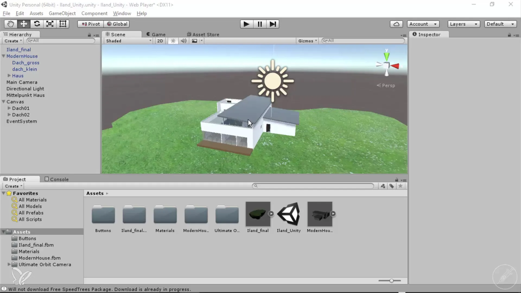Open the GameObject menu

[62, 13]
